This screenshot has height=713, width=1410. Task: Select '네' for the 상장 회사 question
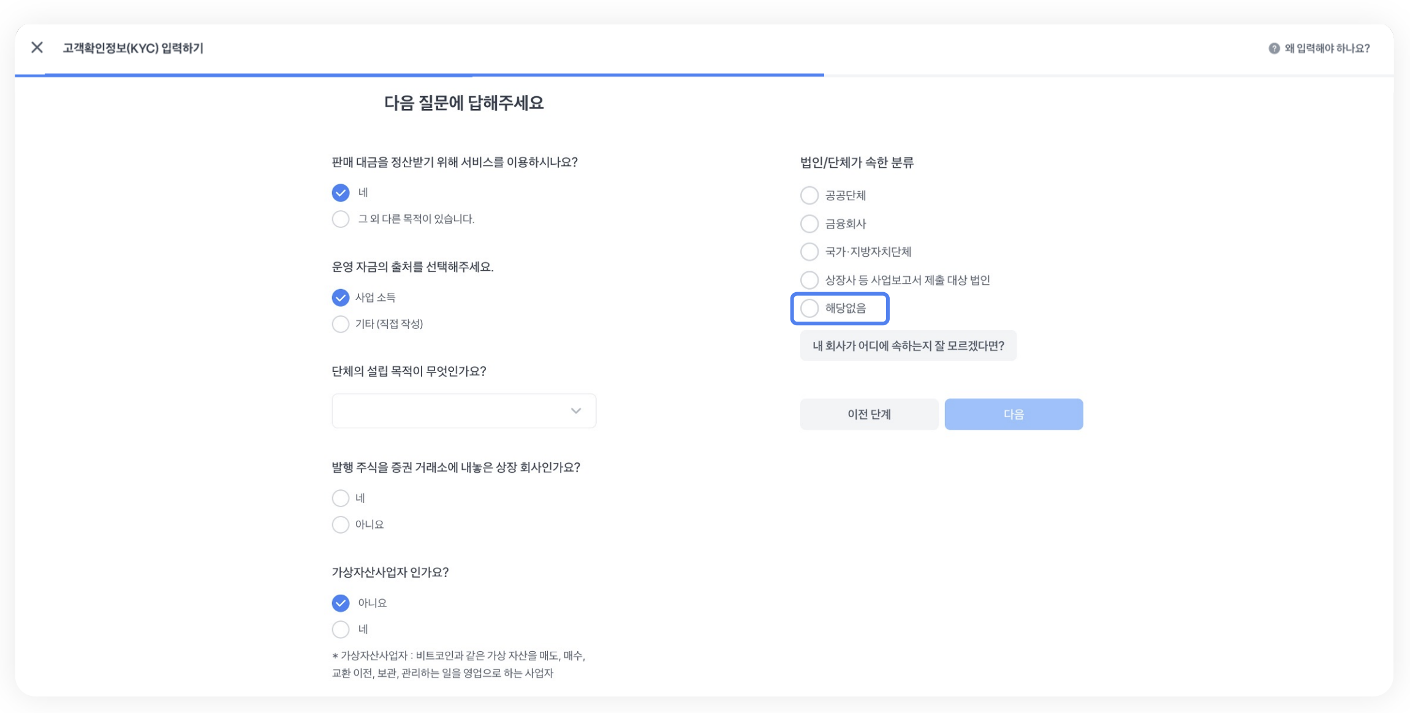341,498
